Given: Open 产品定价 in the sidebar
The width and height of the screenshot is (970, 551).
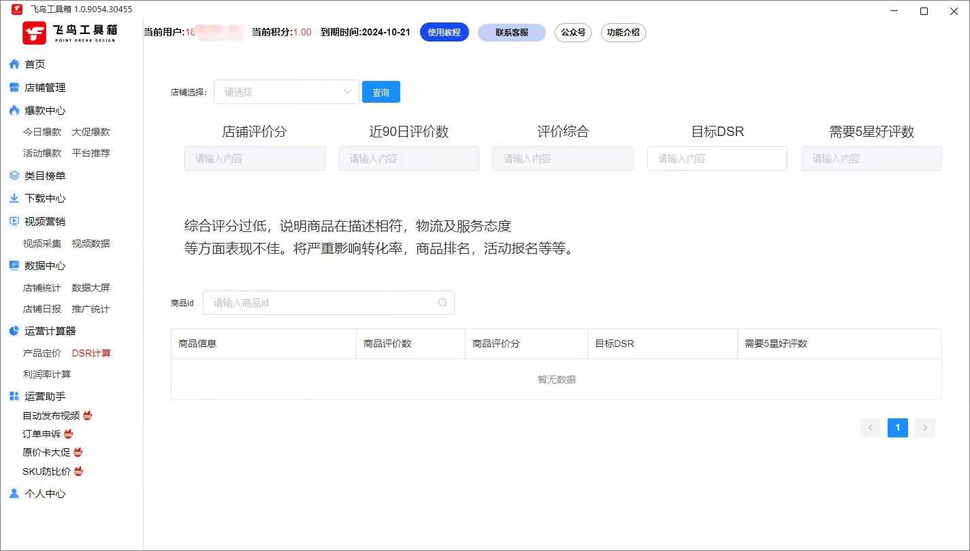Looking at the screenshot, I should coord(42,353).
